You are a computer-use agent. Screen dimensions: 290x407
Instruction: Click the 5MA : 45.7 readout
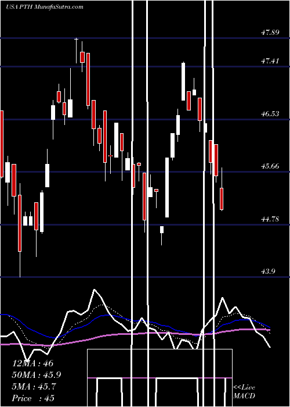(34, 387)
